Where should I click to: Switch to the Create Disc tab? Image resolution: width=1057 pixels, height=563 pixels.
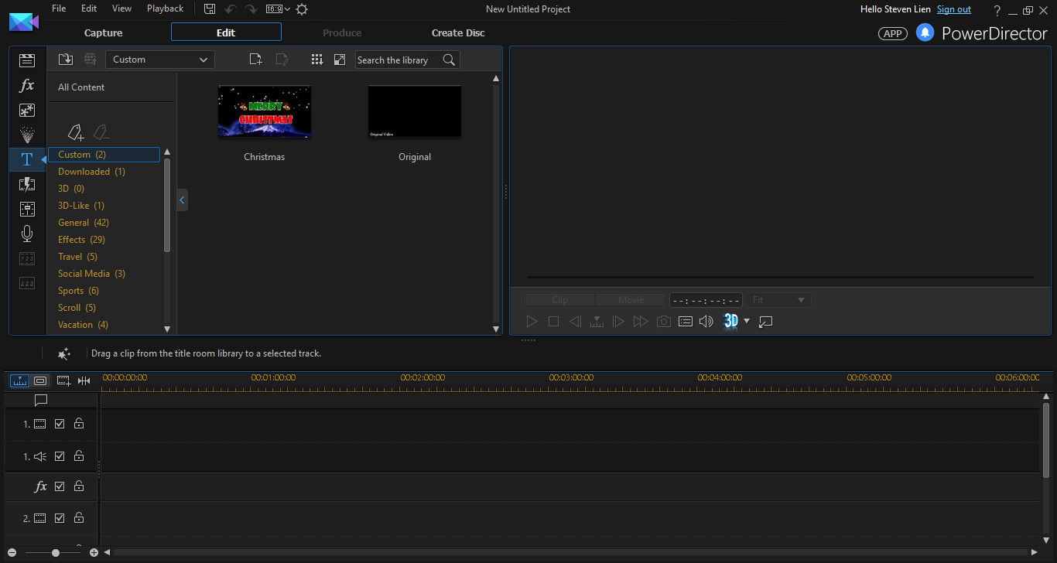click(458, 32)
